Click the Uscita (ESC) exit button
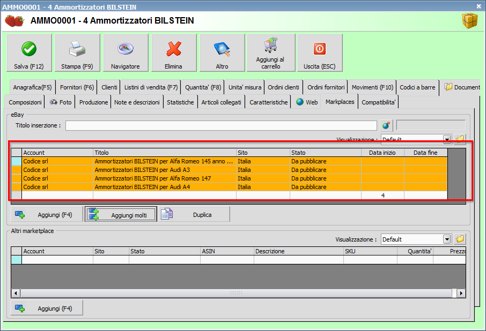The image size is (486, 331). click(320, 53)
